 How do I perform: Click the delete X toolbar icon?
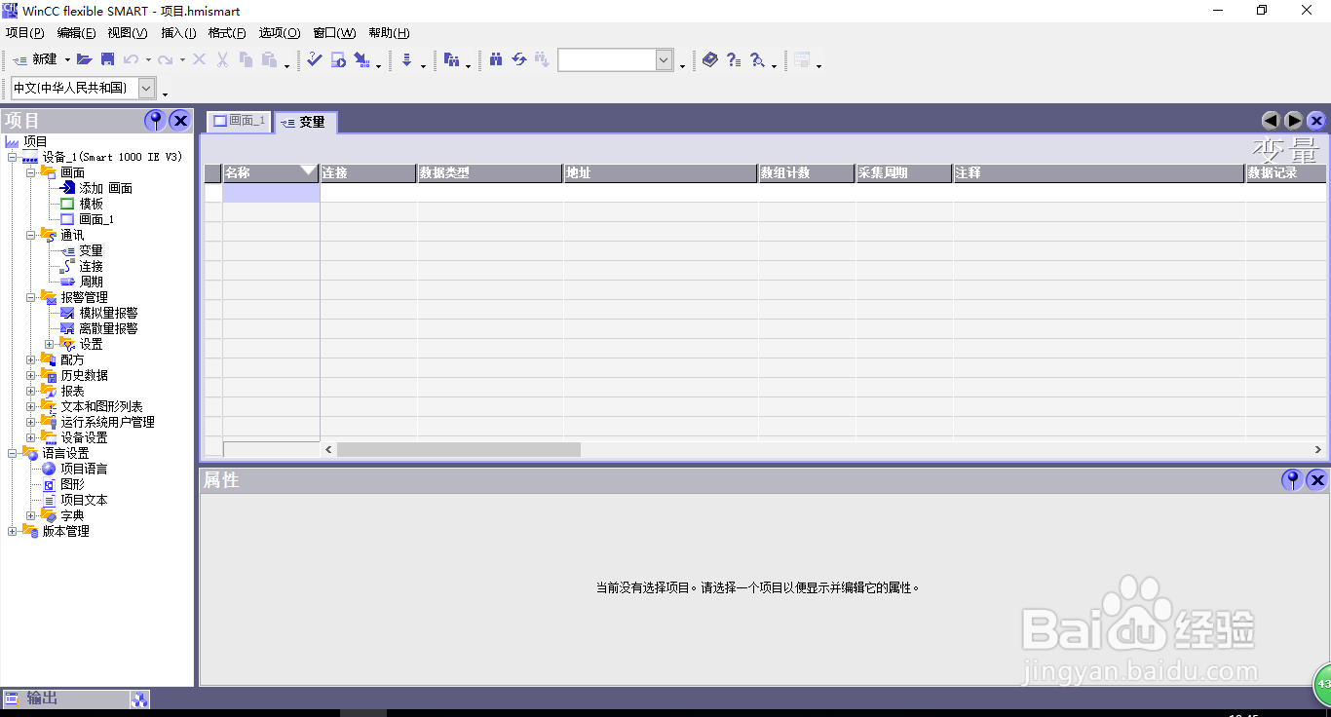click(199, 59)
